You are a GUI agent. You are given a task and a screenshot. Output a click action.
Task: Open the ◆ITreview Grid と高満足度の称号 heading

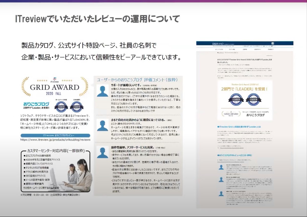[239, 127]
